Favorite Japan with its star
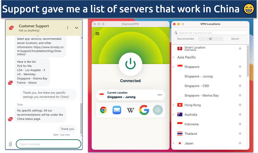 (240, 143)
